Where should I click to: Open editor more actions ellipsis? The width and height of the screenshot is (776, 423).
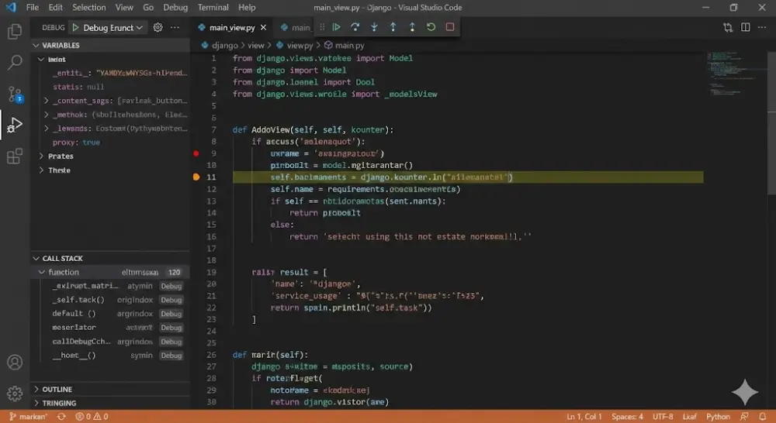pyautogui.click(x=762, y=28)
